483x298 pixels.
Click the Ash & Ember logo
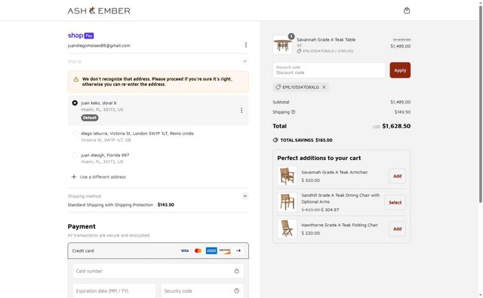(x=99, y=11)
